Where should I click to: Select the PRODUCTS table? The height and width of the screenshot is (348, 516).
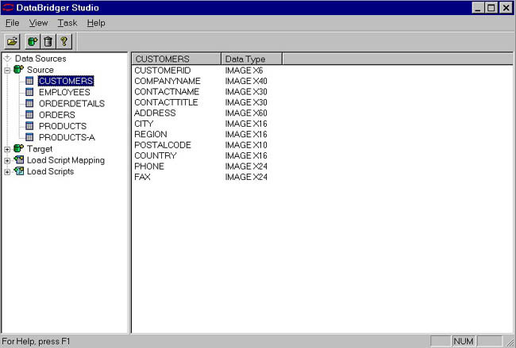[x=63, y=126]
